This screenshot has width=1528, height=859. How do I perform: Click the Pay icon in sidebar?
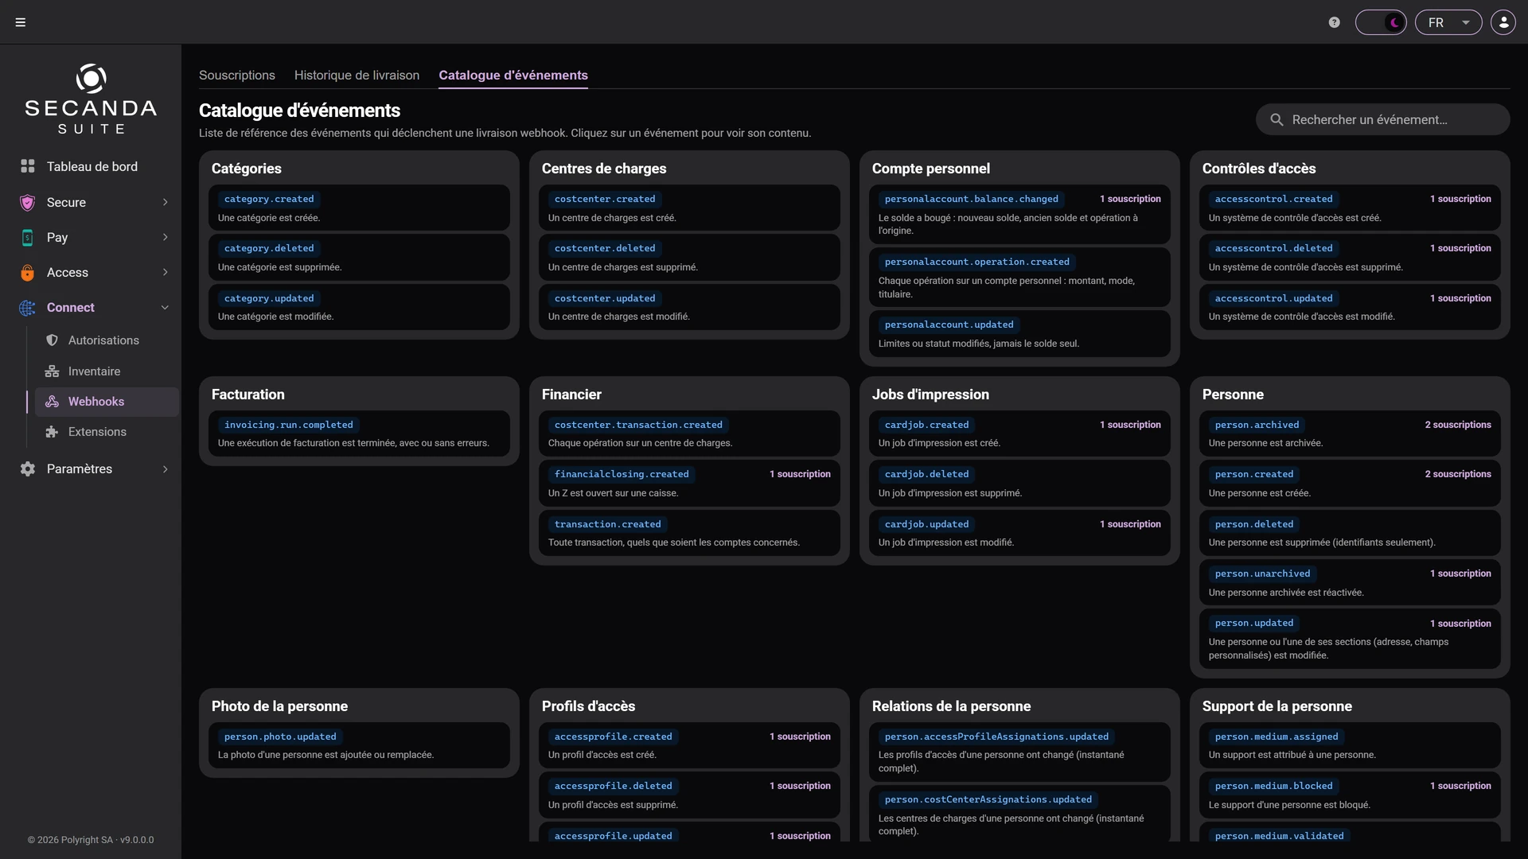click(28, 237)
